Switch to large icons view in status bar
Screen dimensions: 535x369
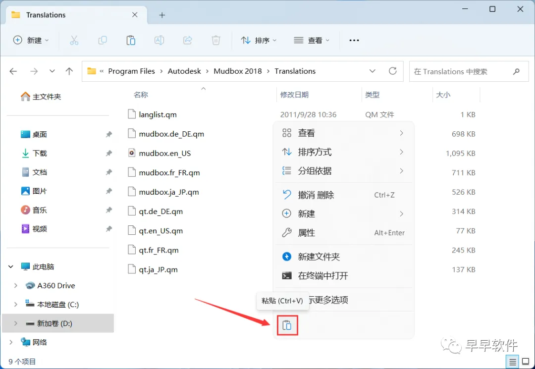526,362
